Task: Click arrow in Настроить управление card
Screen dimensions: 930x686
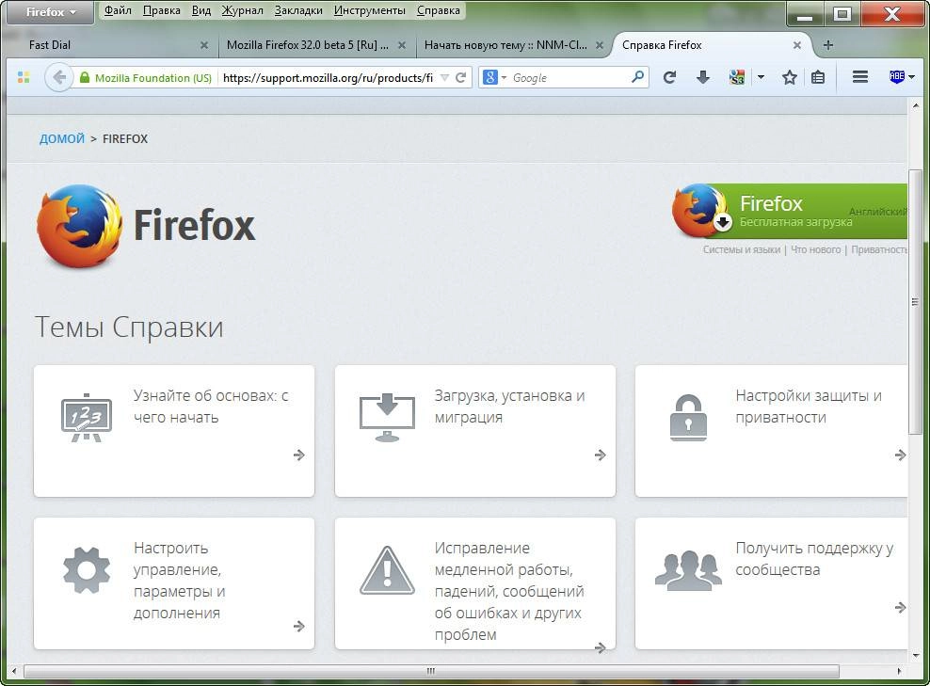Action: pyautogui.click(x=299, y=626)
